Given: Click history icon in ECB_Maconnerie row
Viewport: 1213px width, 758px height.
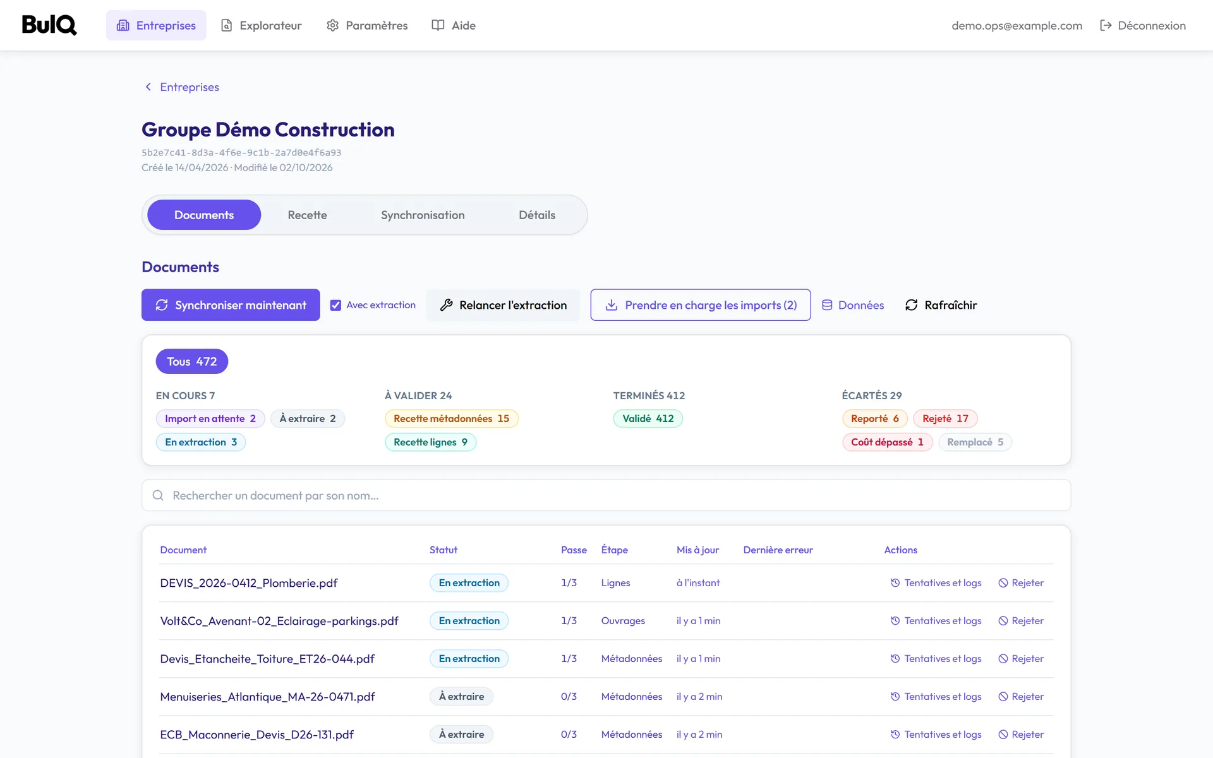Looking at the screenshot, I should 895,735.
